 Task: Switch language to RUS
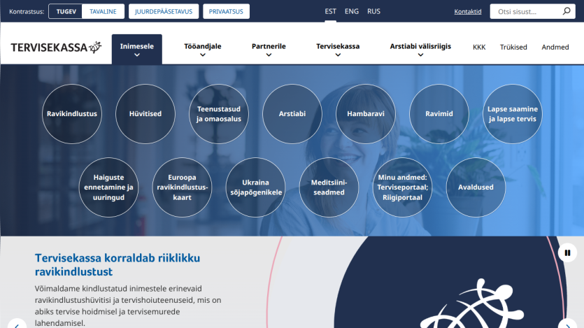pyautogui.click(x=373, y=12)
